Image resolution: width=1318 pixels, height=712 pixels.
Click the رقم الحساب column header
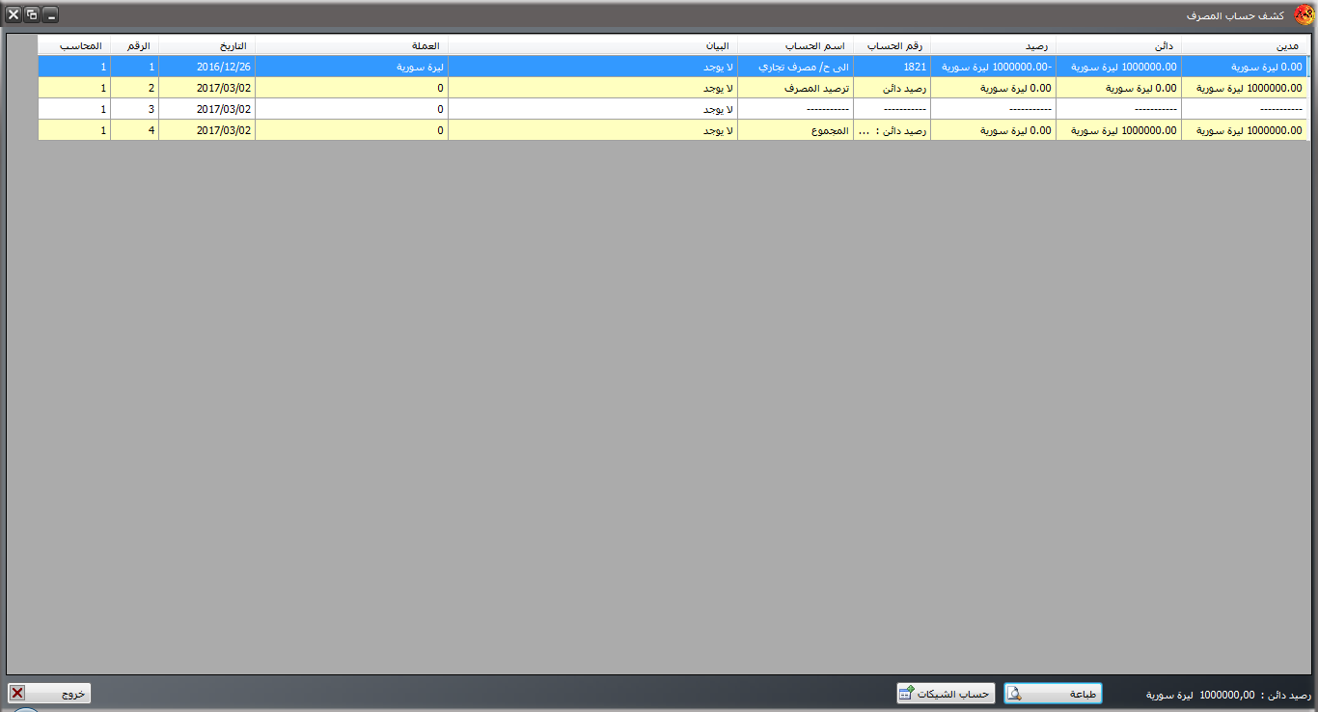[892, 45]
